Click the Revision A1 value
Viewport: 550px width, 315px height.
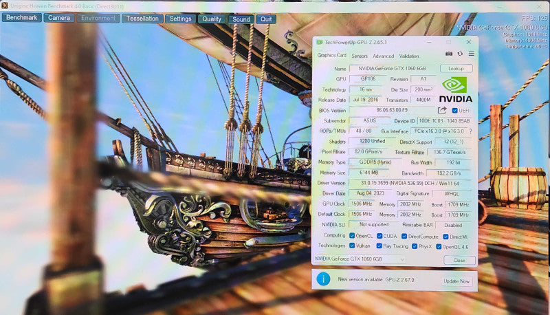click(x=423, y=79)
